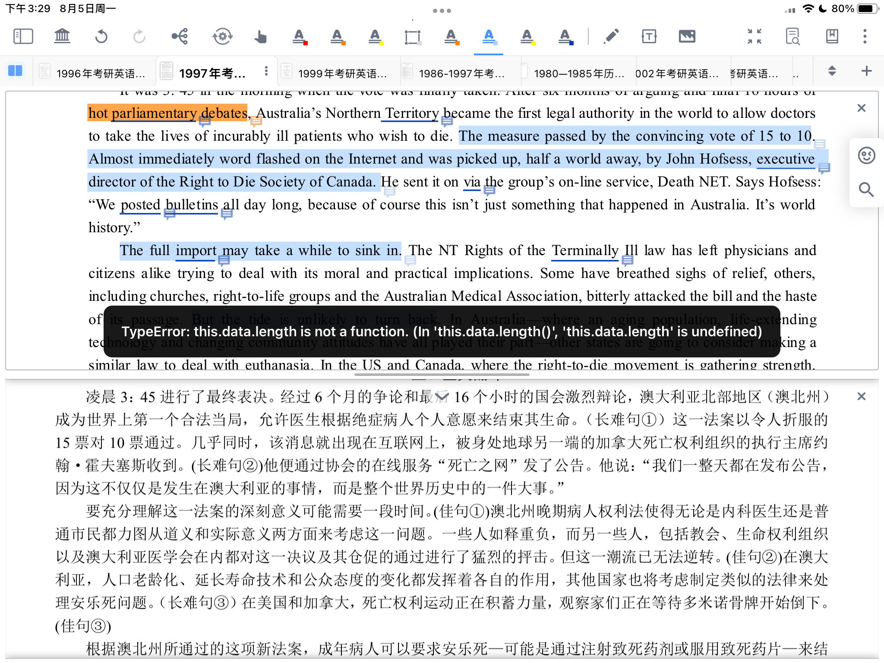Insert an image with the picture tool
This screenshot has height=663, width=884.
(687, 37)
